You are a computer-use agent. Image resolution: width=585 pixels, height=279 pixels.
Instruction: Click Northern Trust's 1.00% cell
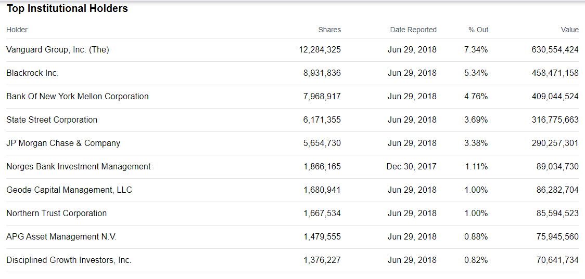476,214
